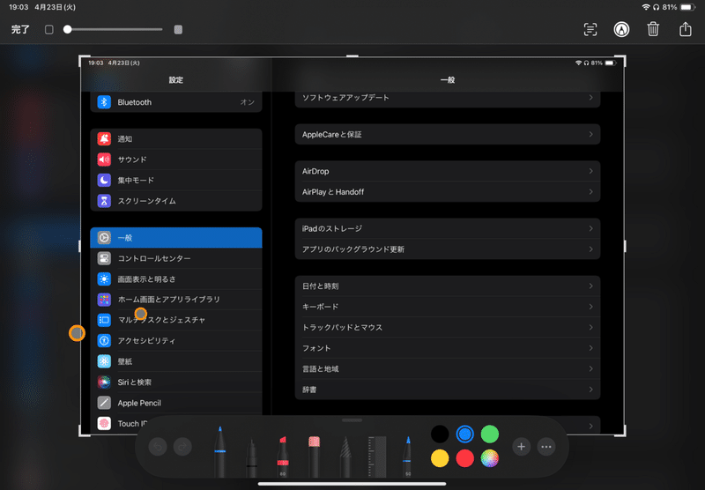Screen dimensions: 705x490
Task: Expand アプリのバックグラウンド更新 chevron
Action: click(x=590, y=249)
